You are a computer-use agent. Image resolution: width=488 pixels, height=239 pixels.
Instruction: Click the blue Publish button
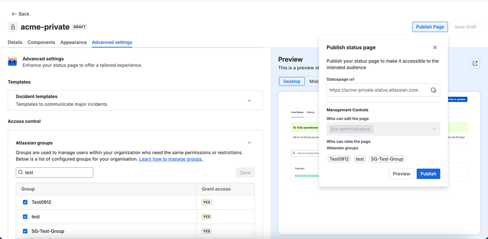428,174
